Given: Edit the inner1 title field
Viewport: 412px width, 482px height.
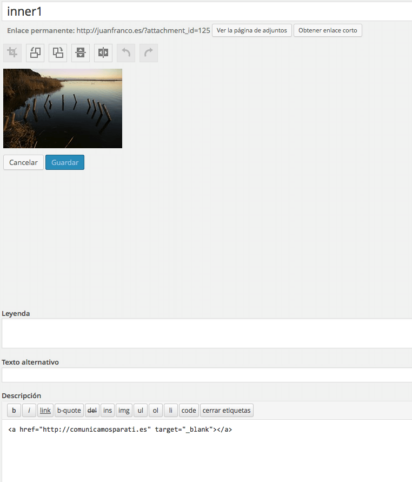Looking at the screenshot, I should (x=207, y=12).
